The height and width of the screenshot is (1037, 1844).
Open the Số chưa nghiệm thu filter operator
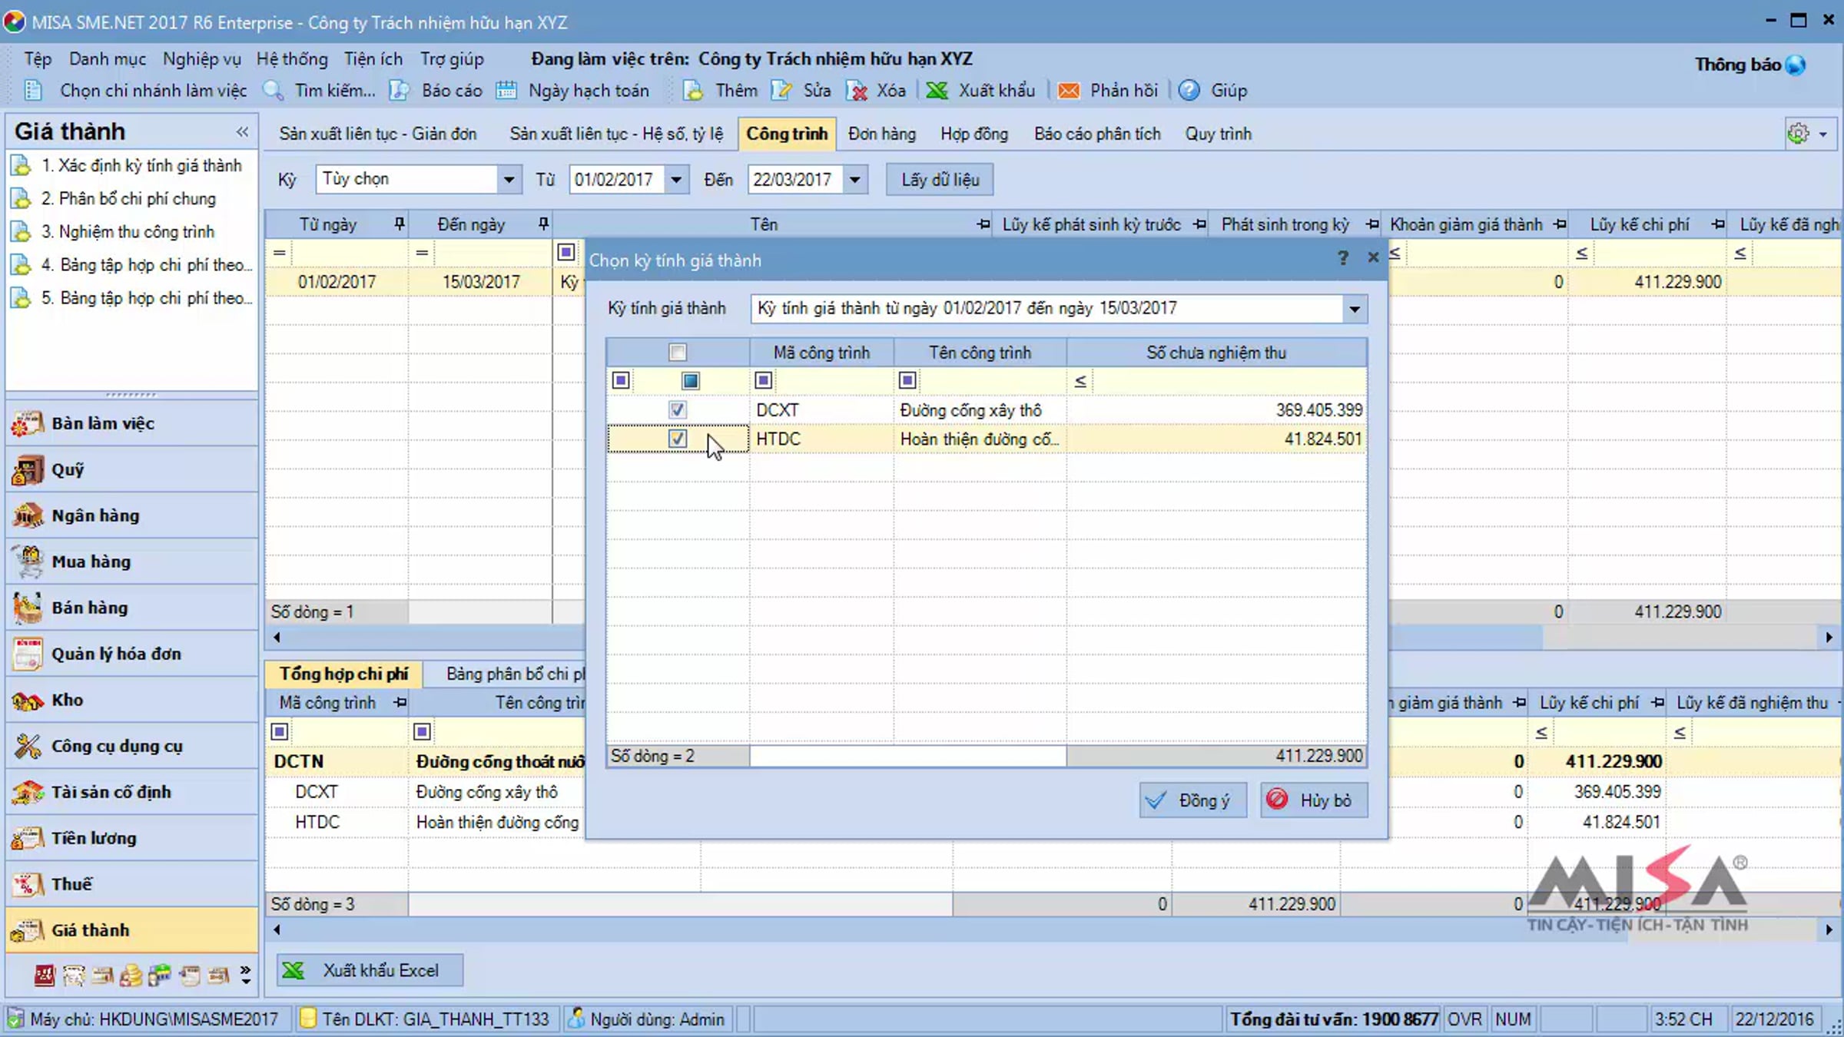click(1080, 381)
